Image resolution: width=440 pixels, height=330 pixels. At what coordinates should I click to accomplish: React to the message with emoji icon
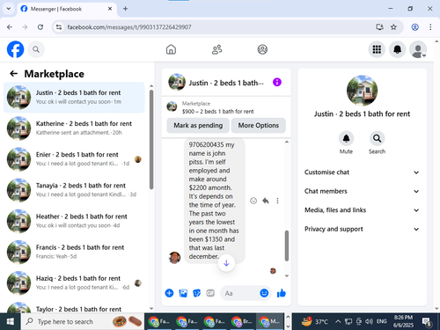click(253, 201)
